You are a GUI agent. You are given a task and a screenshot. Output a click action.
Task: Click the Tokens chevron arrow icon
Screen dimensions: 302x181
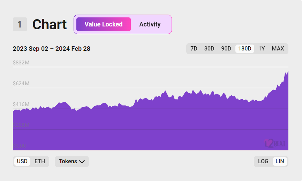(x=82, y=162)
